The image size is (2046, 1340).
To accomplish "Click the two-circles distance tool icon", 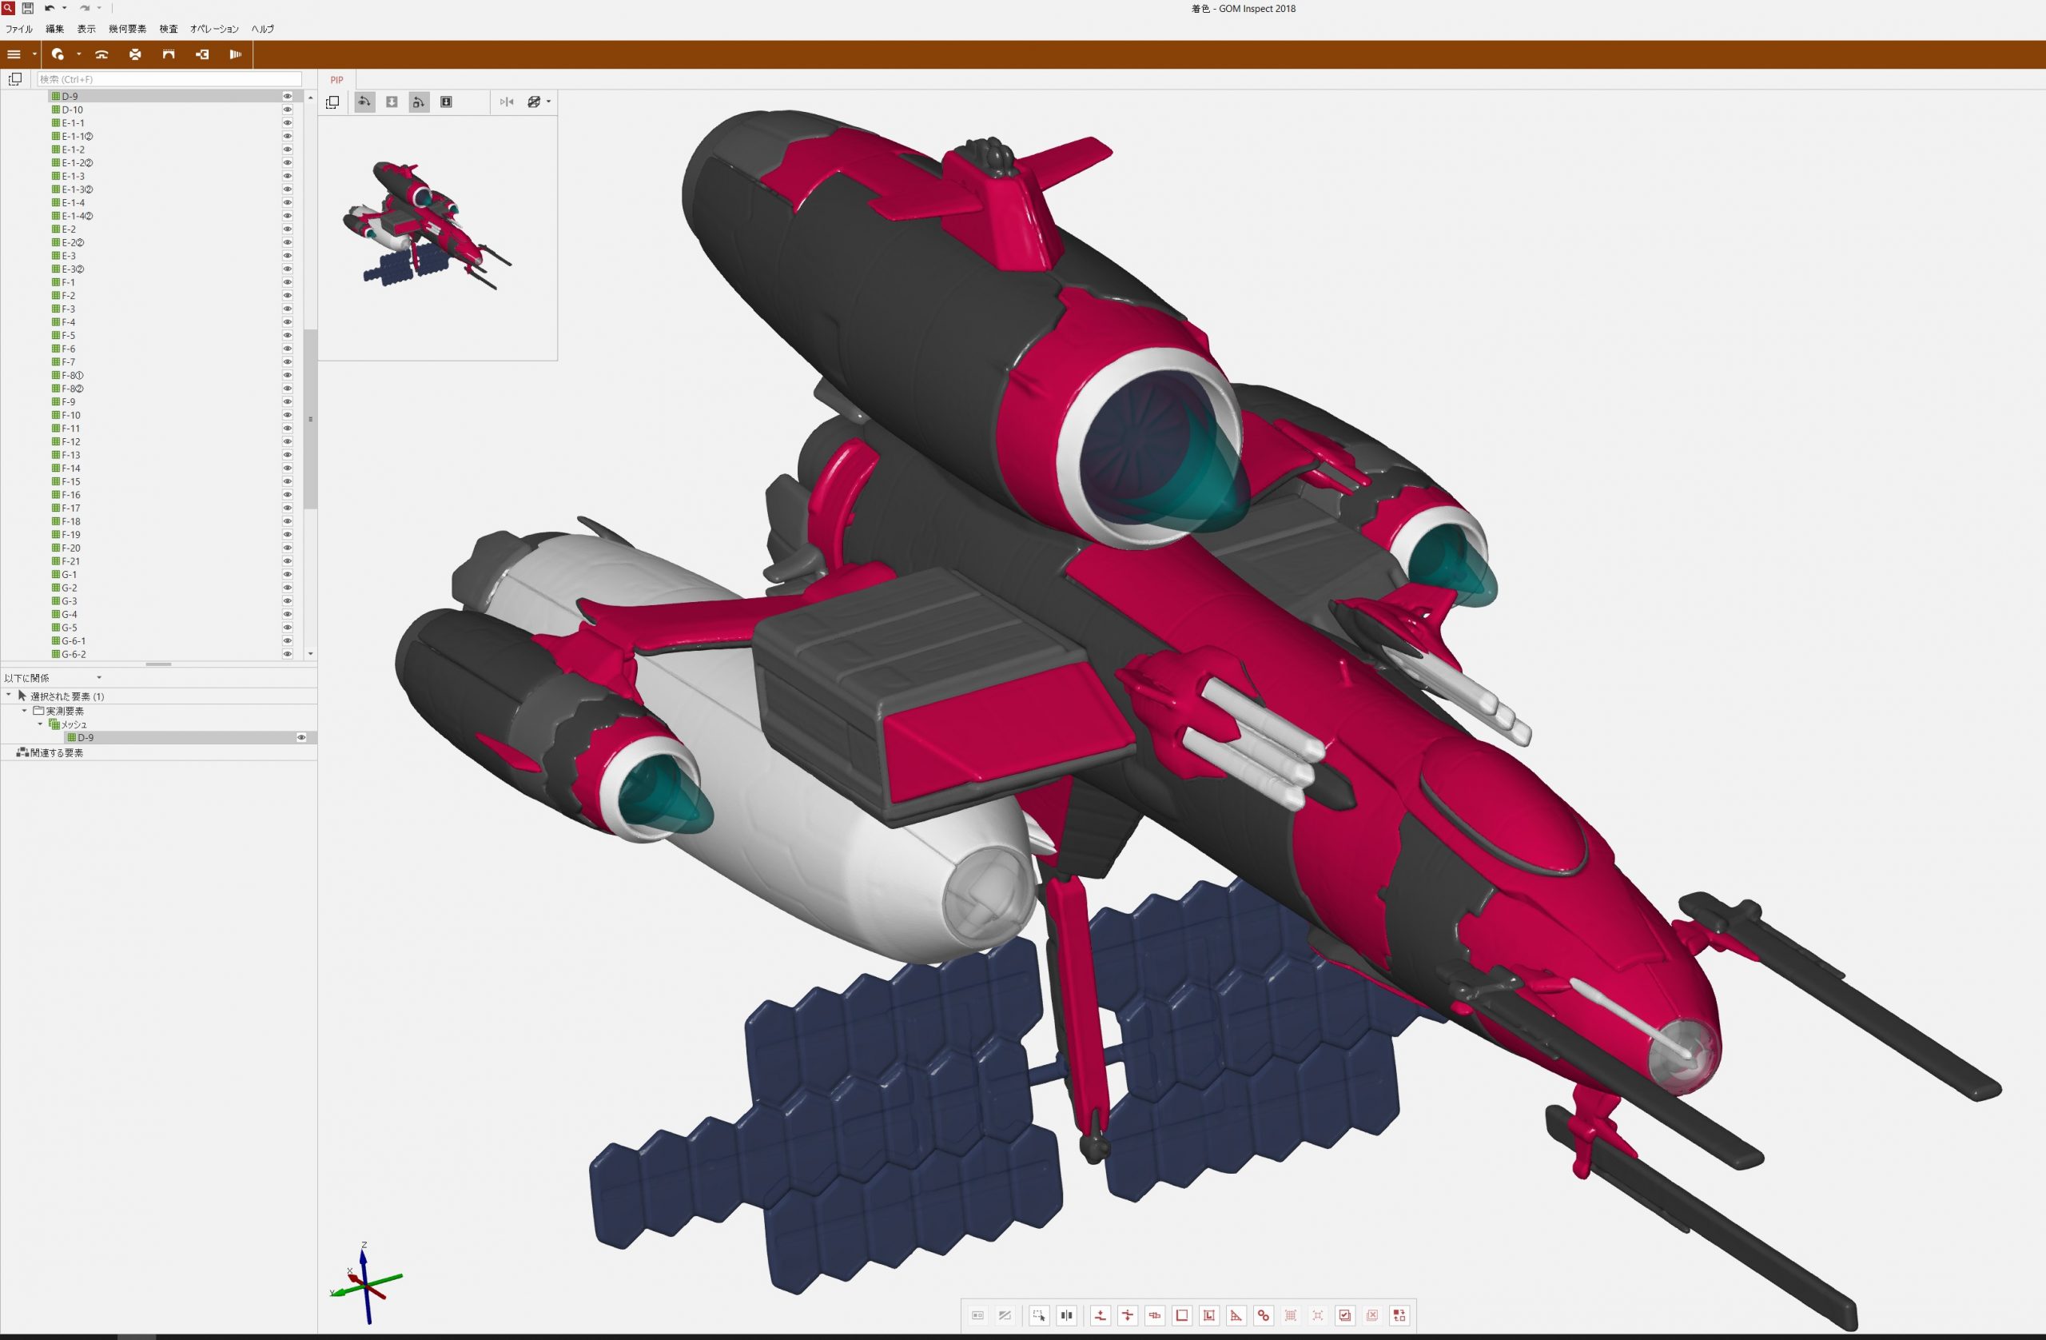I will click(1263, 1315).
